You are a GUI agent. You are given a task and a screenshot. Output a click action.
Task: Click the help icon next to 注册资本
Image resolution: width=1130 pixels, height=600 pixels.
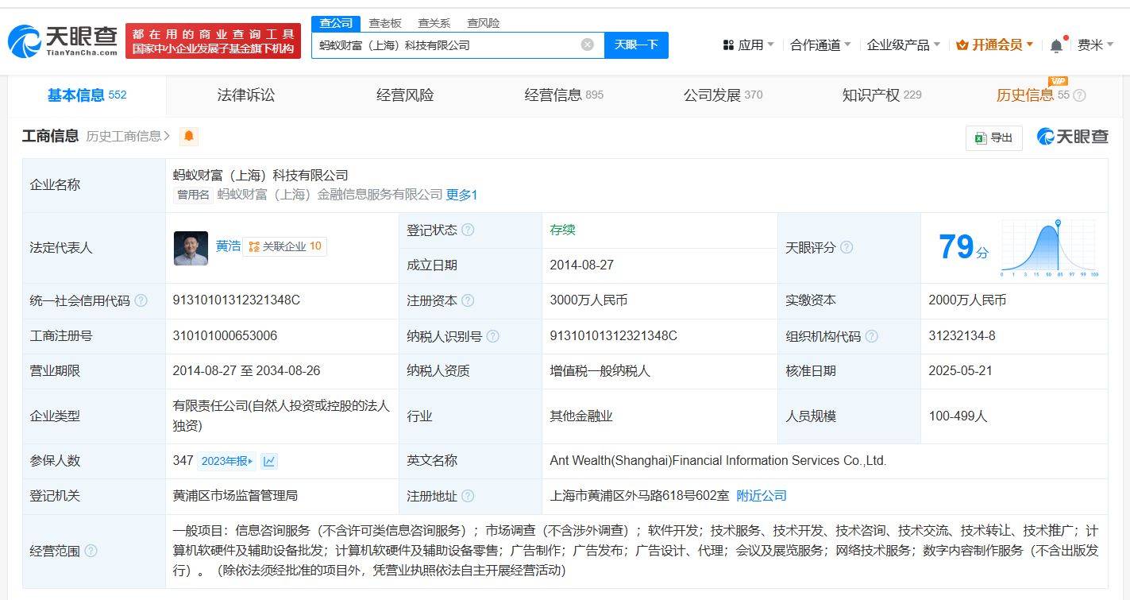(x=468, y=300)
